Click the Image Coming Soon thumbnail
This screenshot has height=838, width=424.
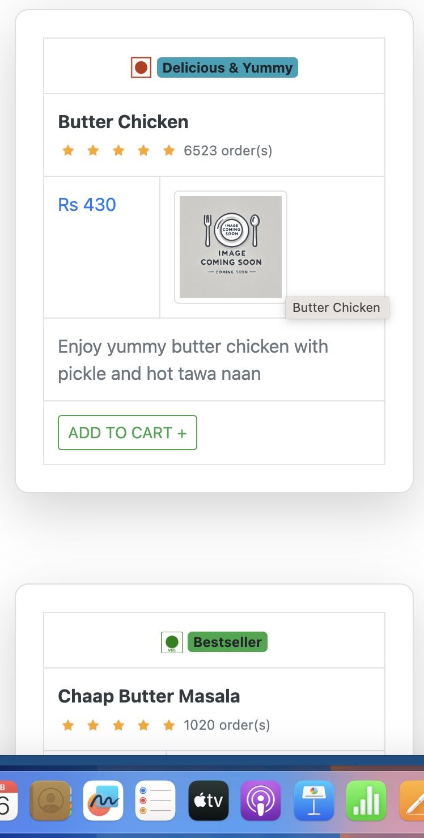[231, 247]
